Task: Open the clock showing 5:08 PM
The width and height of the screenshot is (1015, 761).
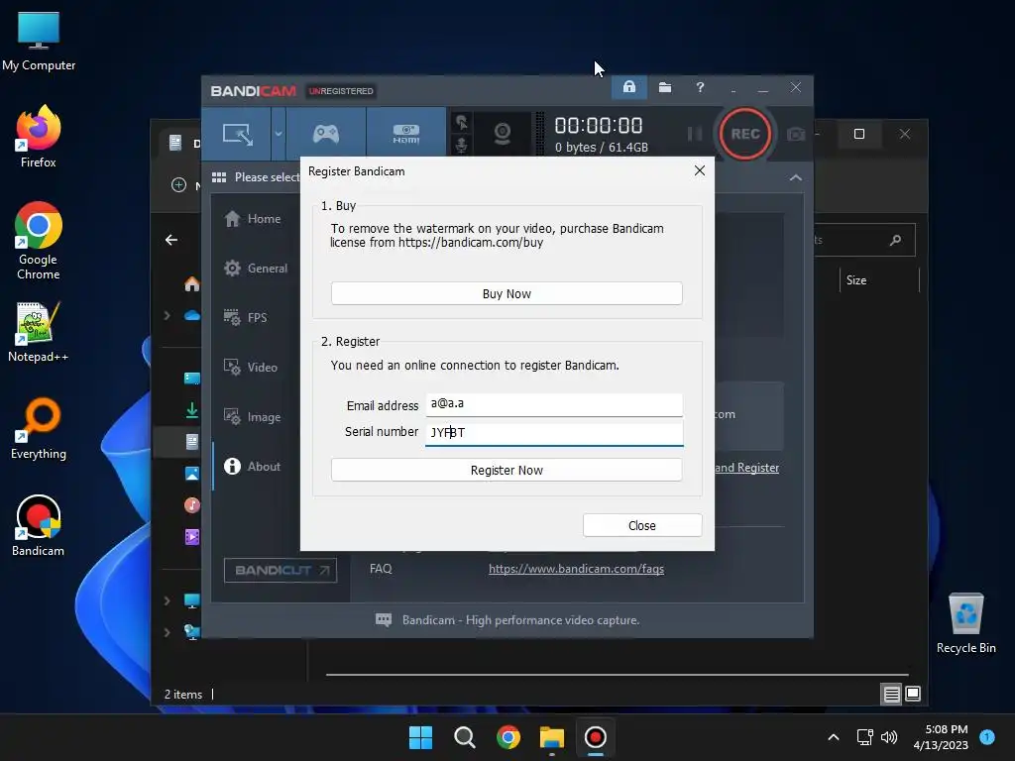Action: tap(942, 737)
